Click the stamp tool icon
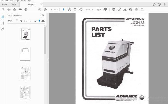This screenshot has height=104, width=168. pyautogui.click(x=131, y=10)
